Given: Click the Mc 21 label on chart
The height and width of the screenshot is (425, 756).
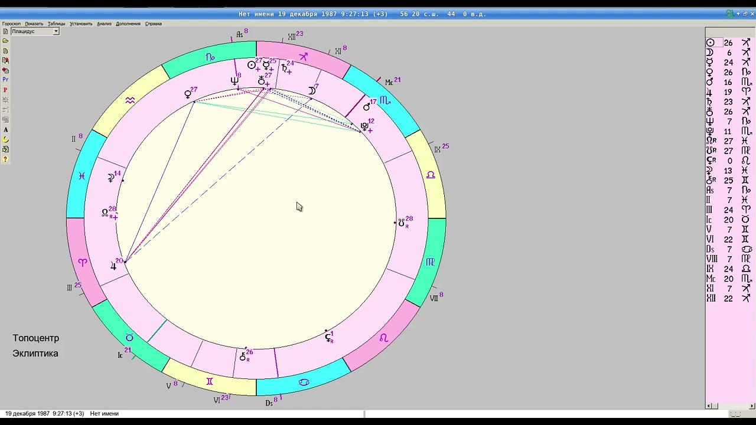Looking at the screenshot, I should pos(393,81).
